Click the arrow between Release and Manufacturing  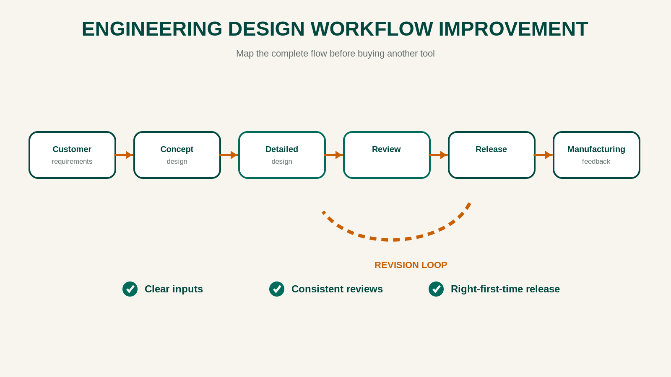pyautogui.click(x=543, y=155)
